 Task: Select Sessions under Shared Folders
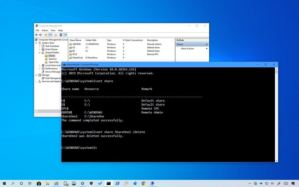(x=53, y=59)
